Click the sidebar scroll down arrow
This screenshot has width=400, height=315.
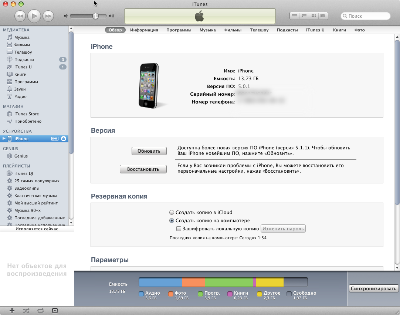click(x=71, y=223)
